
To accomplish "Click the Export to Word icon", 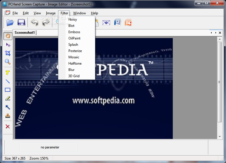I will point(118,23).
